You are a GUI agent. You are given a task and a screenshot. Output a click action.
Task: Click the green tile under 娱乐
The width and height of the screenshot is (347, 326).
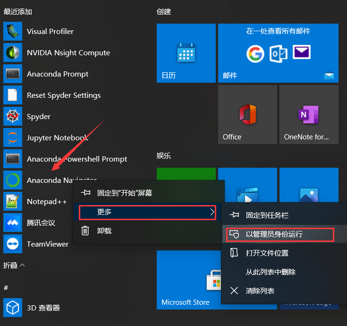coord(186,174)
